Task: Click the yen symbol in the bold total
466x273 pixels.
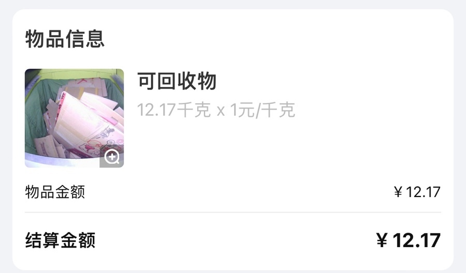Action: click(x=382, y=240)
